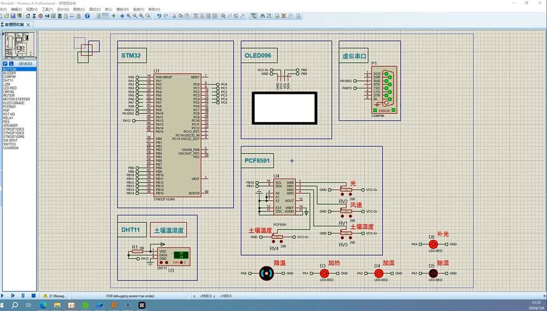The height and width of the screenshot is (311, 547).
Task: Click the P pick devices button
Action: (5, 64)
